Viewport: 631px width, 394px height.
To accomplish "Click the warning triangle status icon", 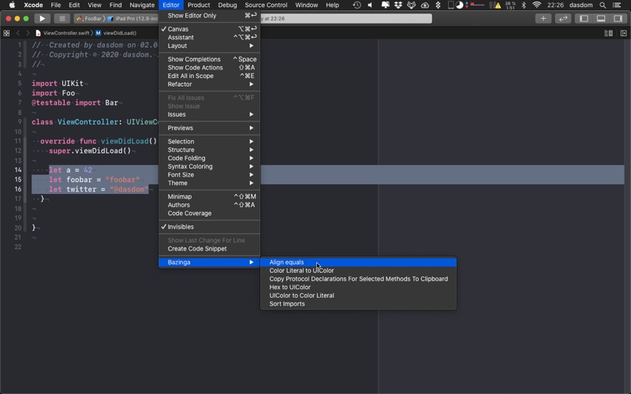I will point(498,5).
